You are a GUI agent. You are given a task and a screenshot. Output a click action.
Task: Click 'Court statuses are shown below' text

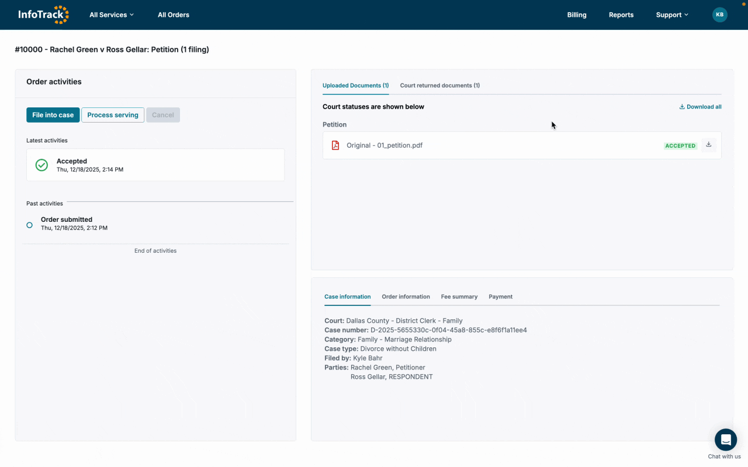[x=373, y=107]
